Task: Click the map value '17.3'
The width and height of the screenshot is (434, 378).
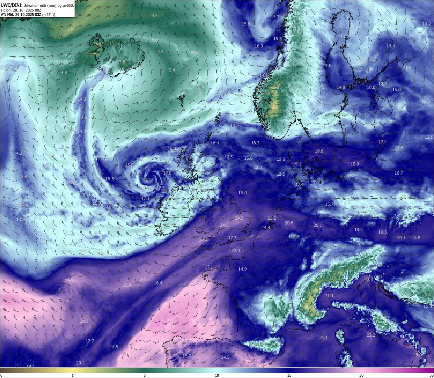Action: pyautogui.click(x=145, y=198)
